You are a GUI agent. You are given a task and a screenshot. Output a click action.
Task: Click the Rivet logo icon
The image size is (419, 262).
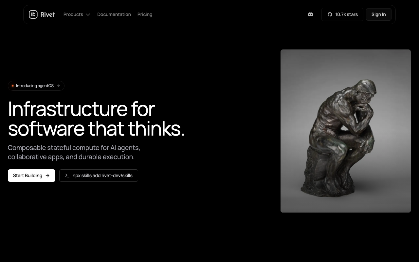point(33,14)
